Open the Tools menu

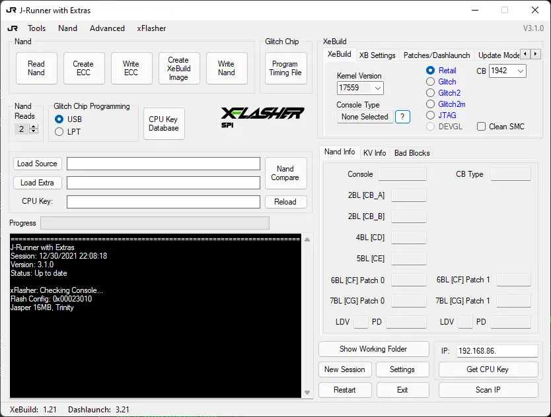coord(37,28)
